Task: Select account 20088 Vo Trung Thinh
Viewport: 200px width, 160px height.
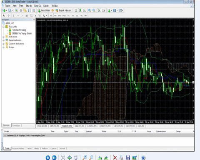Action: click(22, 33)
